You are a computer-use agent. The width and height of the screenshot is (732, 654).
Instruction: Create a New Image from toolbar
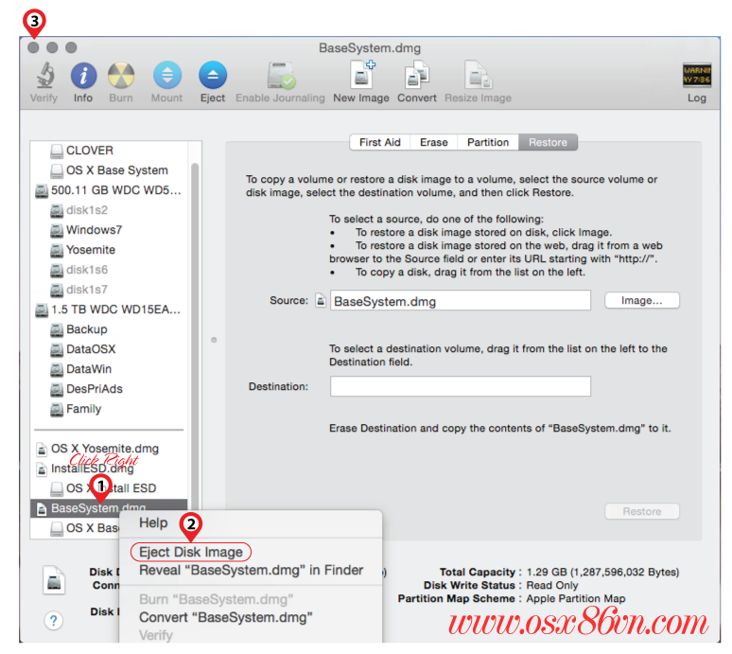tap(362, 75)
